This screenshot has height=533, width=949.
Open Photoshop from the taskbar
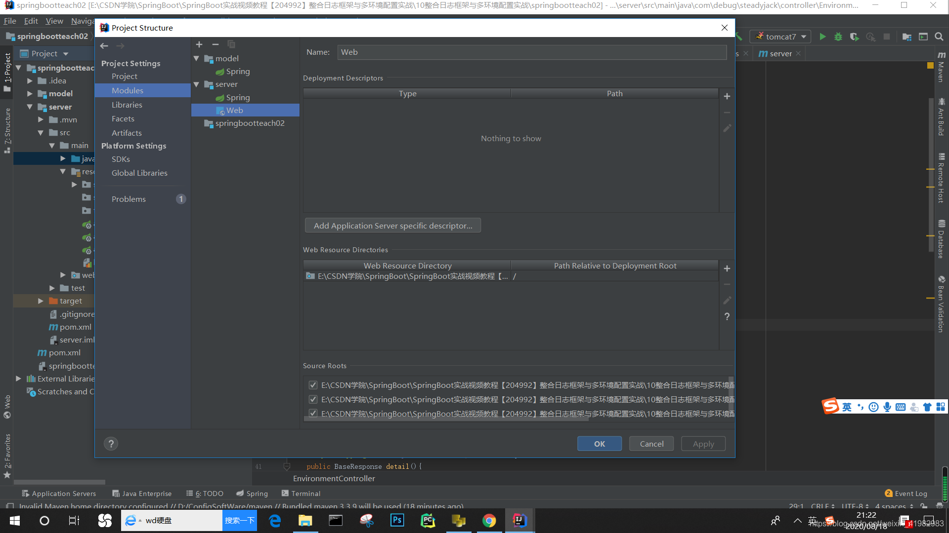click(x=397, y=521)
